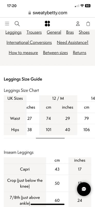Jump to the Leggings size section
Viewport: 95px width, 207px height.
[13, 32]
